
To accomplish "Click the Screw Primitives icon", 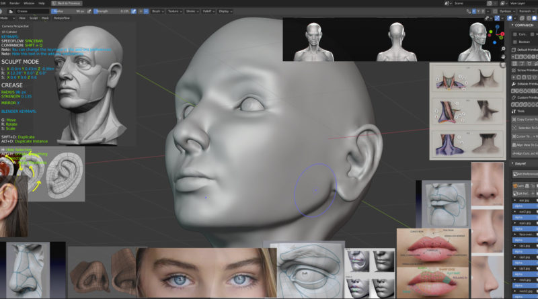I will pos(514,71).
